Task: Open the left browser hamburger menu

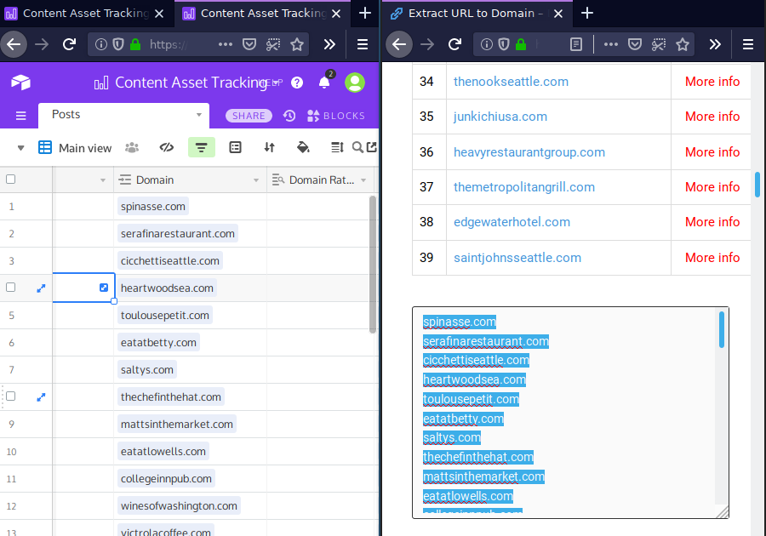Action: [x=363, y=44]
